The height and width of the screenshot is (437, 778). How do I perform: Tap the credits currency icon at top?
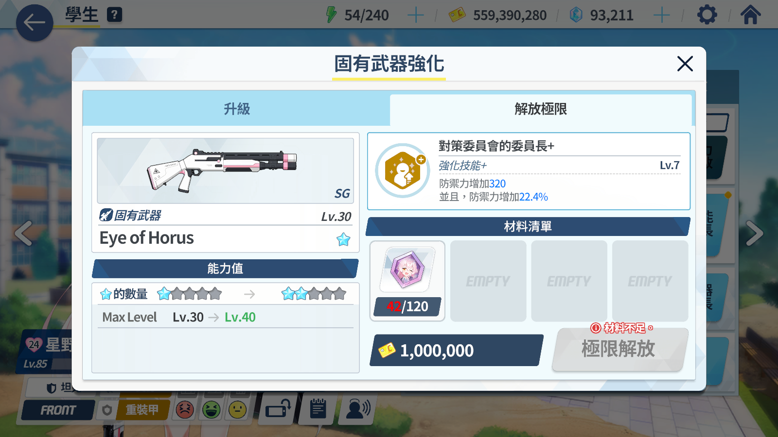pos(457,15)
